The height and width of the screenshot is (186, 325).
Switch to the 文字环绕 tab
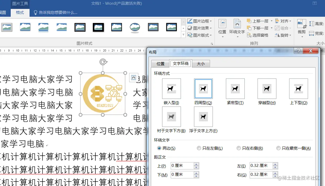181,63
